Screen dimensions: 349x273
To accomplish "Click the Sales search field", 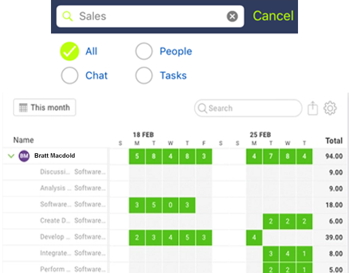I will point(151,17).
